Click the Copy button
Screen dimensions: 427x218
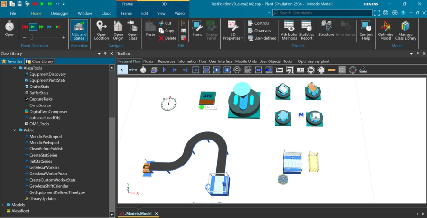(166, 31)
